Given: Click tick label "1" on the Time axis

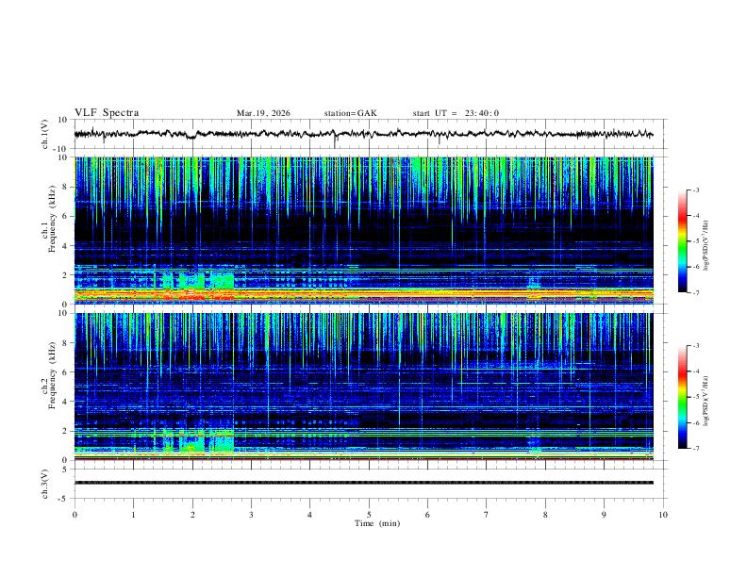Looking at the screenshot, I should pos(133,515).
